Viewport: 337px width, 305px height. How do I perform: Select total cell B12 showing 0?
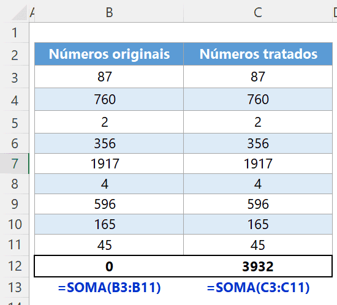pyautogui.click(x=109, y=266)
